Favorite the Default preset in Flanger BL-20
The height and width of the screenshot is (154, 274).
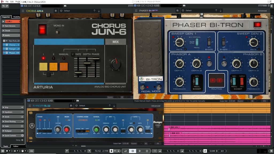77,106
